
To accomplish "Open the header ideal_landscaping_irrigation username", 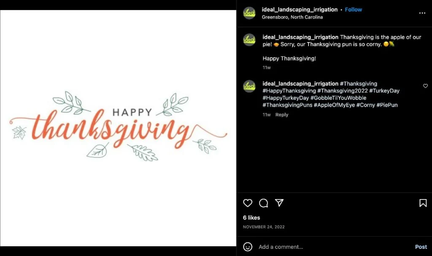I will [x=300, y=10].
